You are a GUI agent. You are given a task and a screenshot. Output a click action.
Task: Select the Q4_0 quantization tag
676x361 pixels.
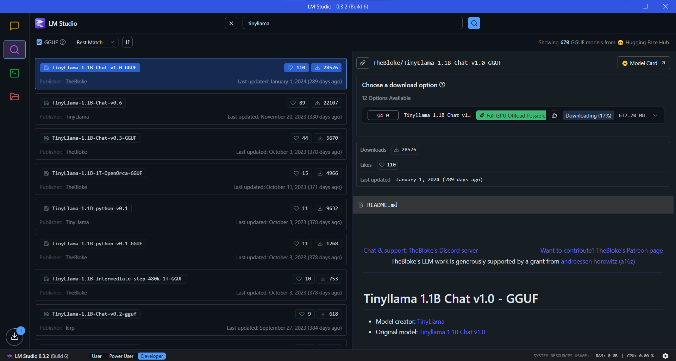tap(383, 115)
